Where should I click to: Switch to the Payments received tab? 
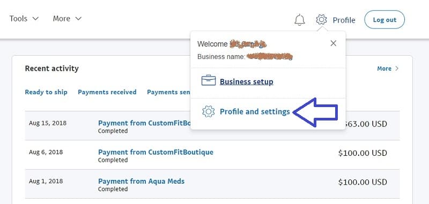point(107,92)
